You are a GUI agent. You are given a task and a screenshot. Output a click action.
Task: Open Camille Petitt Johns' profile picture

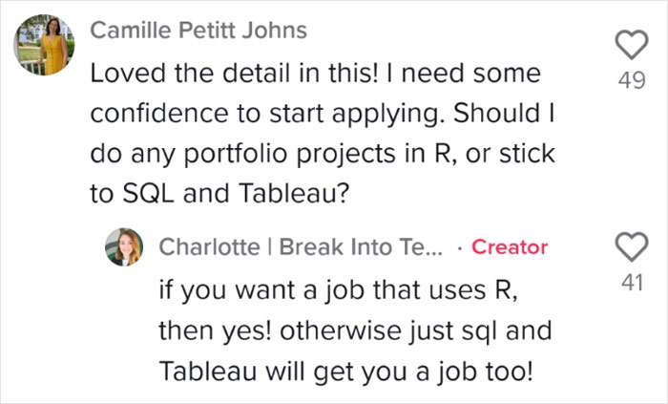[44, 45]
